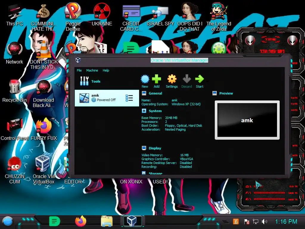Click Windows XP (32-bit) value text
Screen dimensions: 305x229
pyautogui.click(x=186, y=104)
